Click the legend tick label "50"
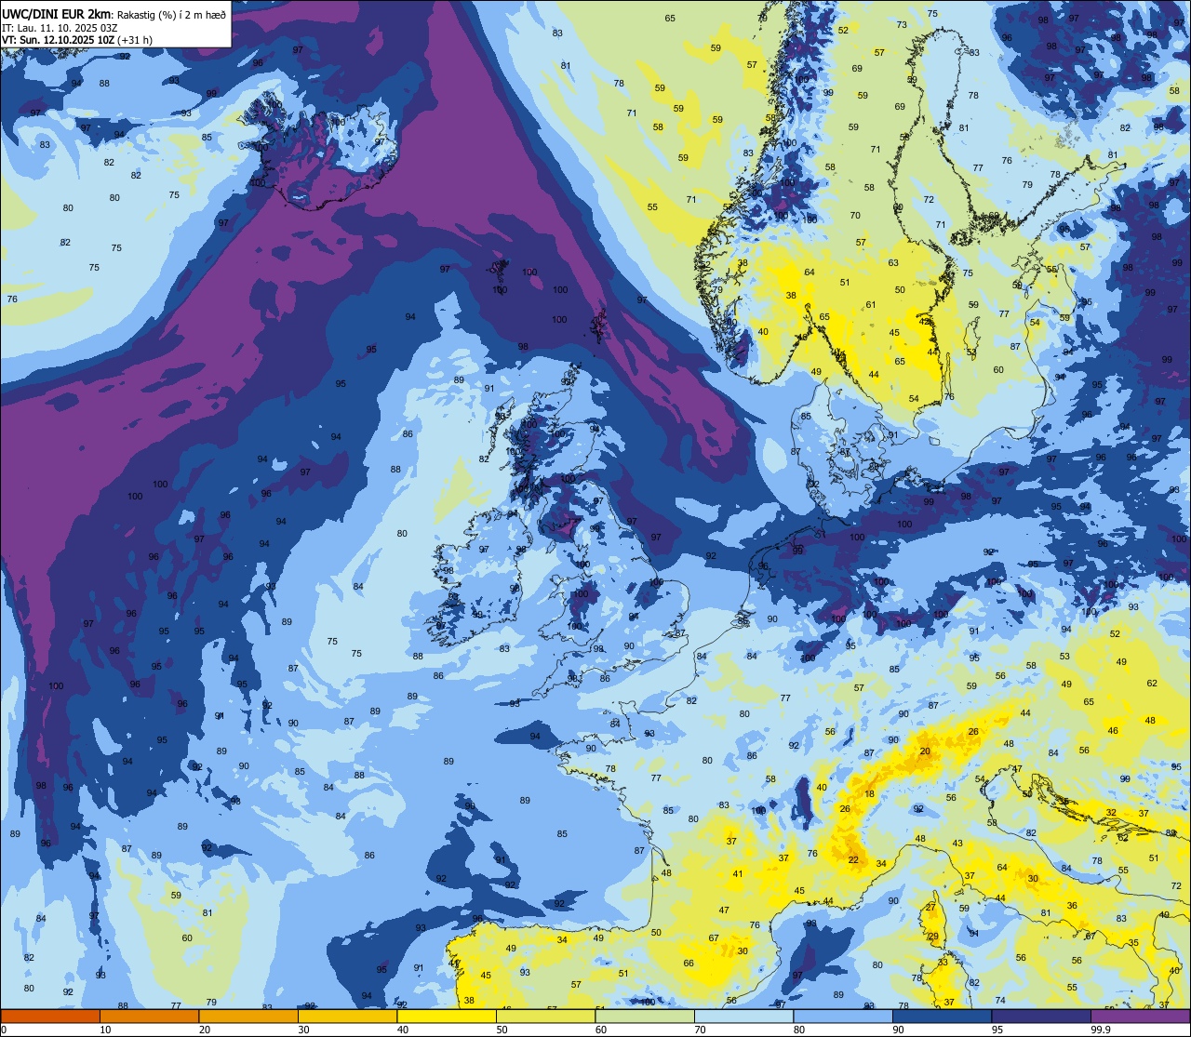Viewport: 1191px width, 1037px height. (502, 1030)
